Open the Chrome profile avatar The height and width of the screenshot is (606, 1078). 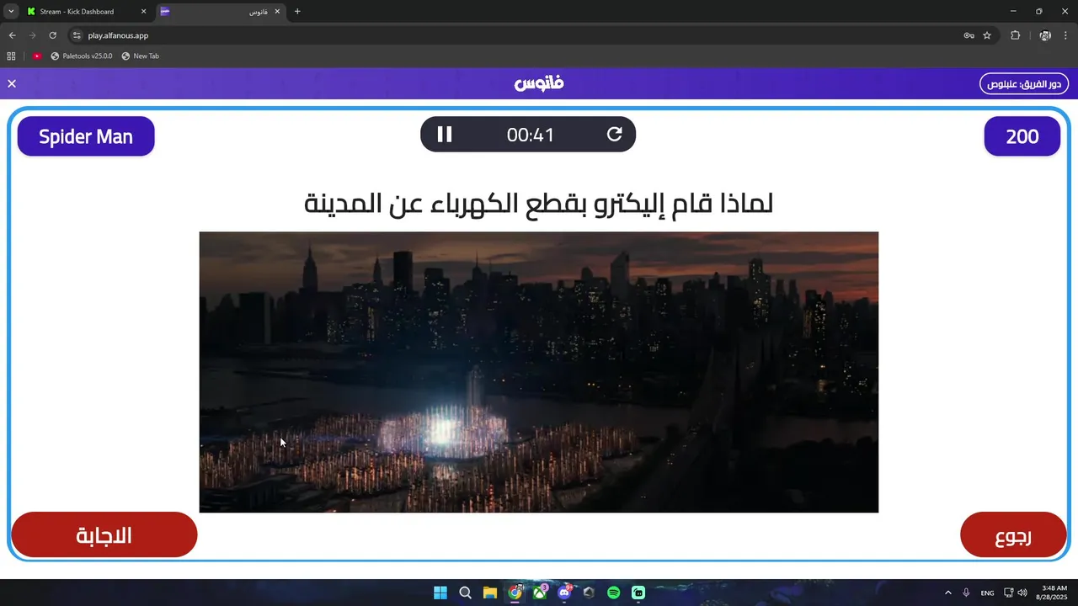(x=1045, y=35)
